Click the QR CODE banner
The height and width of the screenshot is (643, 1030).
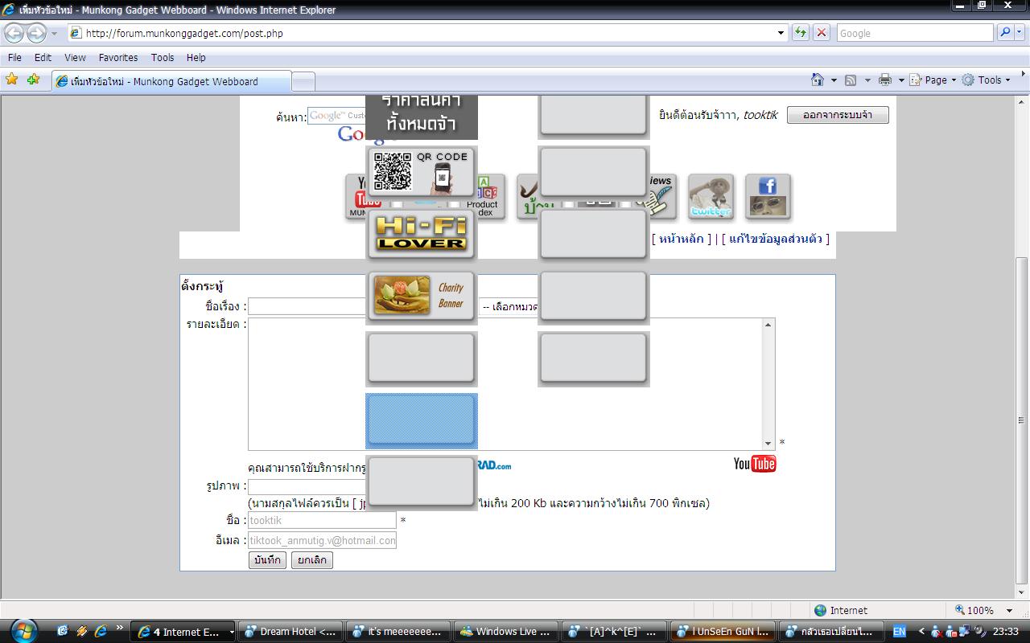tap(422, 172)
